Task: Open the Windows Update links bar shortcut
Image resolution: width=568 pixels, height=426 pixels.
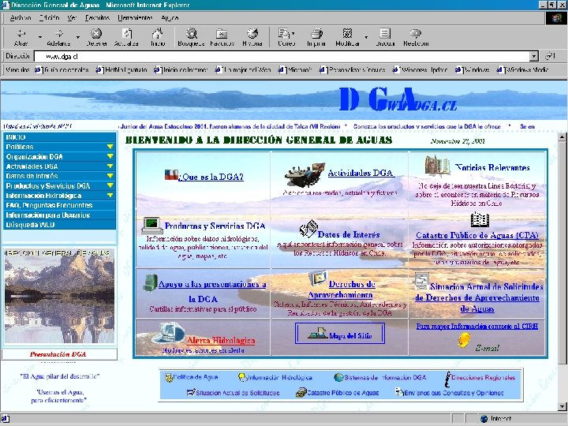Action: 420,70
